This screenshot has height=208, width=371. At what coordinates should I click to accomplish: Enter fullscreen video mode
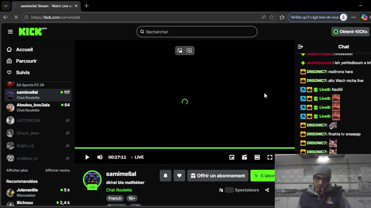coord(270,157)
